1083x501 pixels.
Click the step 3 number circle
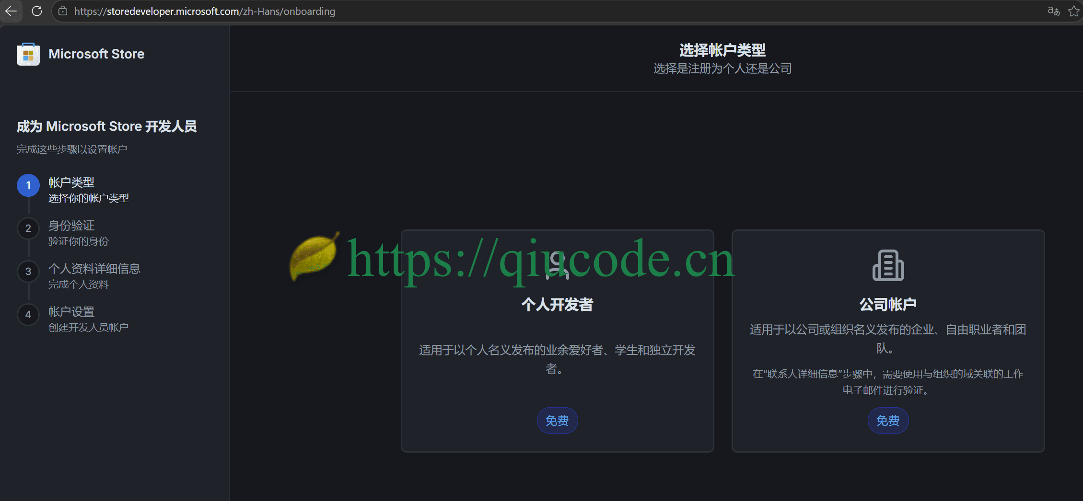coord(28,272)
